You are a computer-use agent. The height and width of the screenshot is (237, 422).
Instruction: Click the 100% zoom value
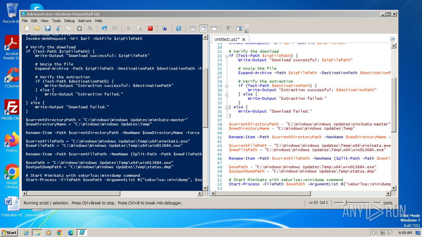pyautogui.click(x=388, y=203)
